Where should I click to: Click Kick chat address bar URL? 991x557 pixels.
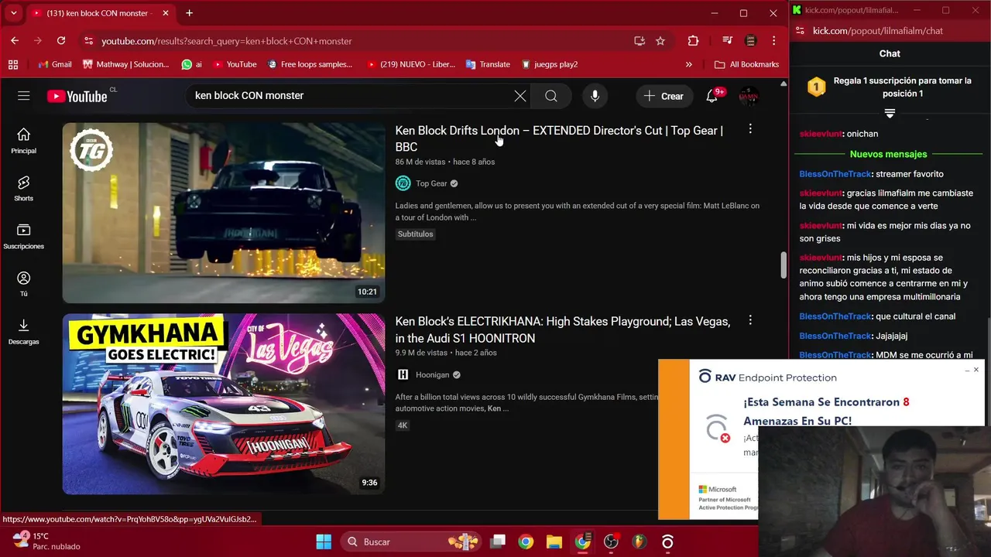[x=878, y=31]
